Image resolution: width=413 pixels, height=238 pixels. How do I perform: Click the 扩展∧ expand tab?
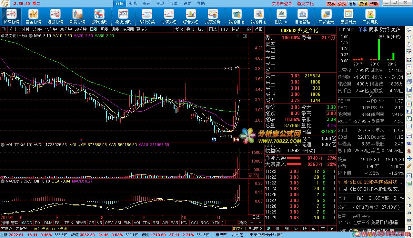[x=6, y=228]
